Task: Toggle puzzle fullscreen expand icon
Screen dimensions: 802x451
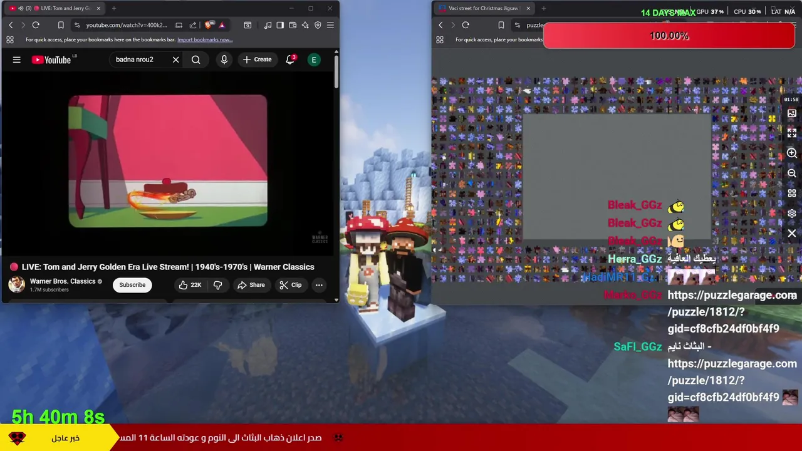Action: coord(792,133)
